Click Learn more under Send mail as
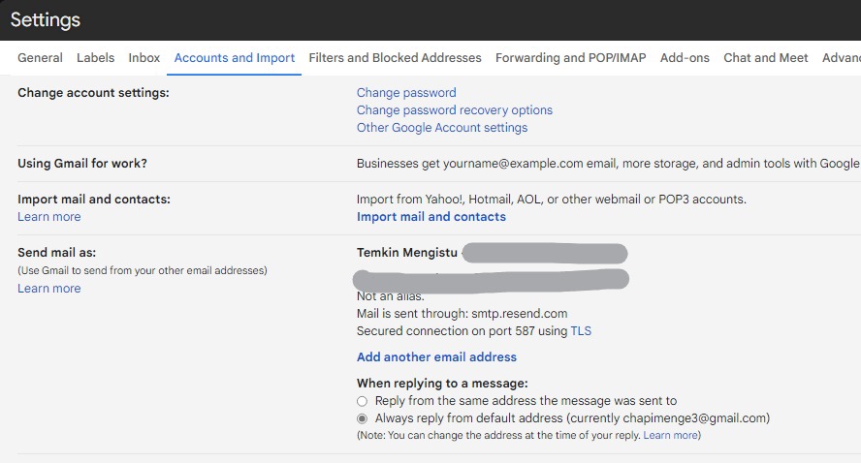The height and width of the screenshot is (463, 861). click(49, 289)
